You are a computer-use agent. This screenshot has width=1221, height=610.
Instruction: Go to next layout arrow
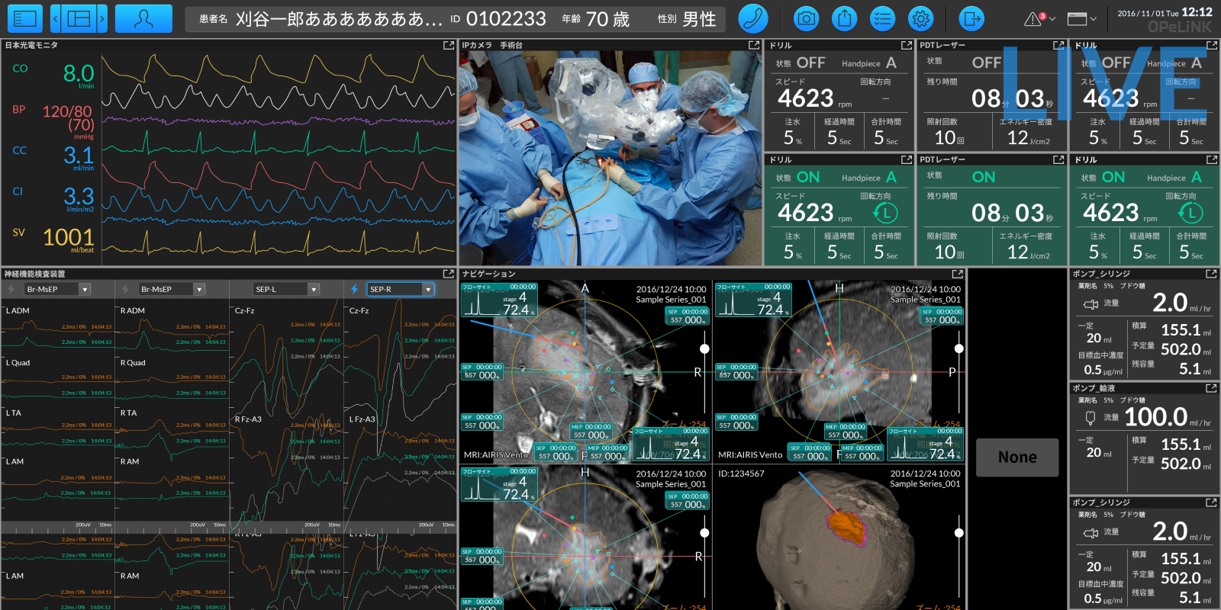(102, 18)
